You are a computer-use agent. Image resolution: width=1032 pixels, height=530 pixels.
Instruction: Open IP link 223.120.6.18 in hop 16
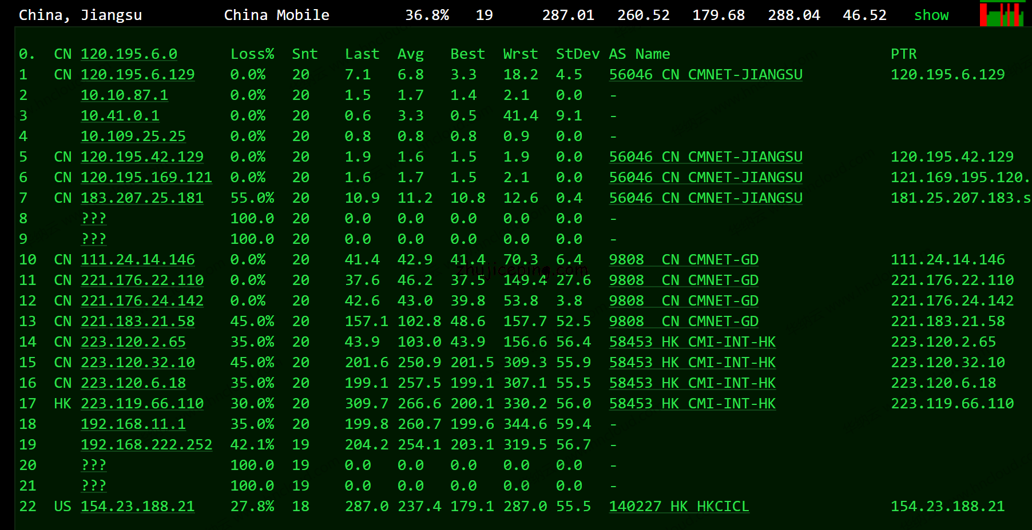(133, 383)
